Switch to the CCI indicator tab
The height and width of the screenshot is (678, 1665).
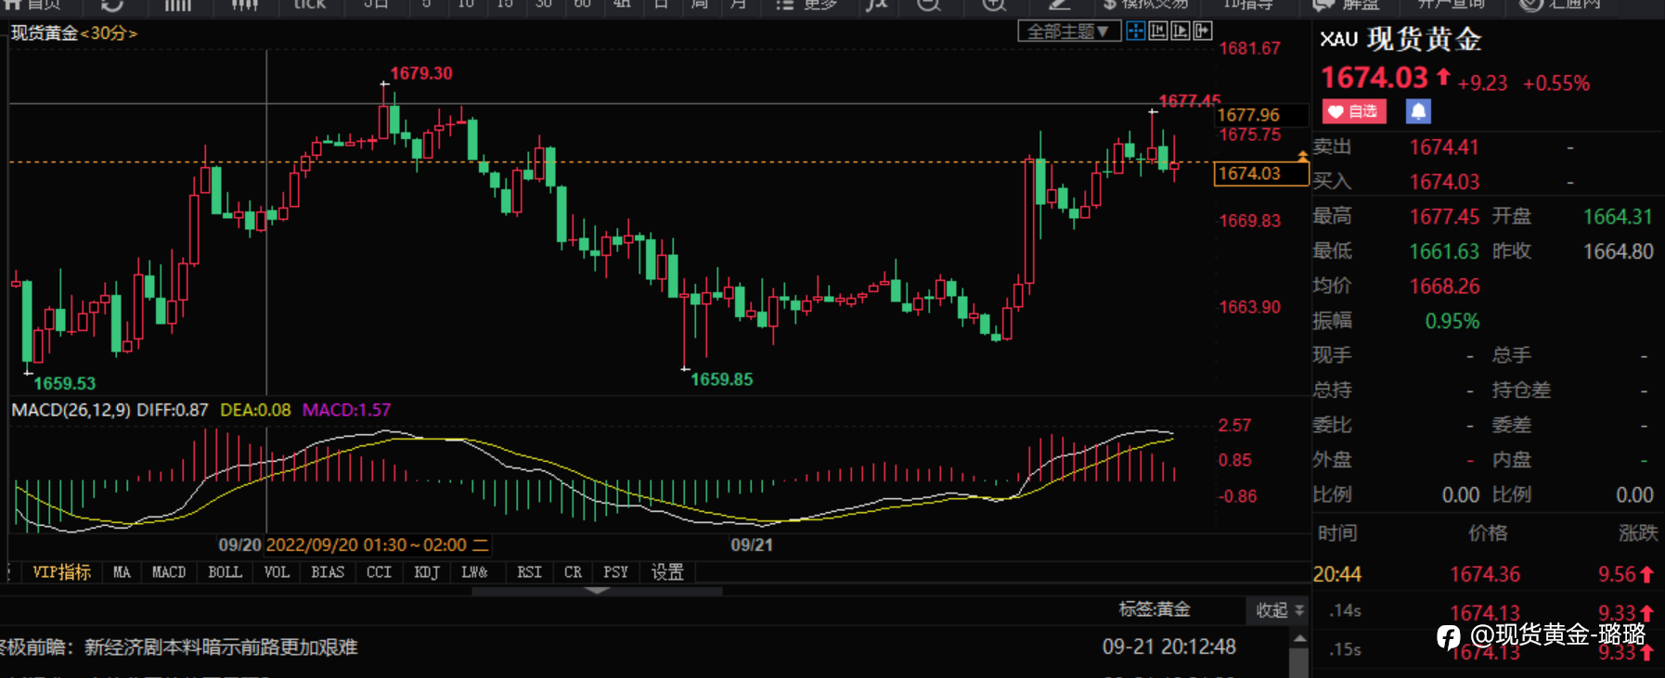pos(379,572)
